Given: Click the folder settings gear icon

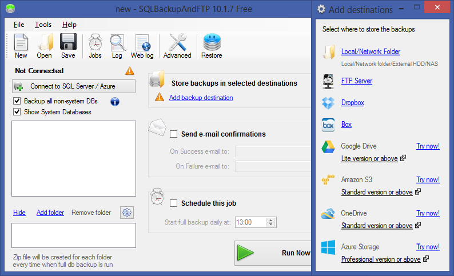Looking at the screenshot, I should 127,213.
